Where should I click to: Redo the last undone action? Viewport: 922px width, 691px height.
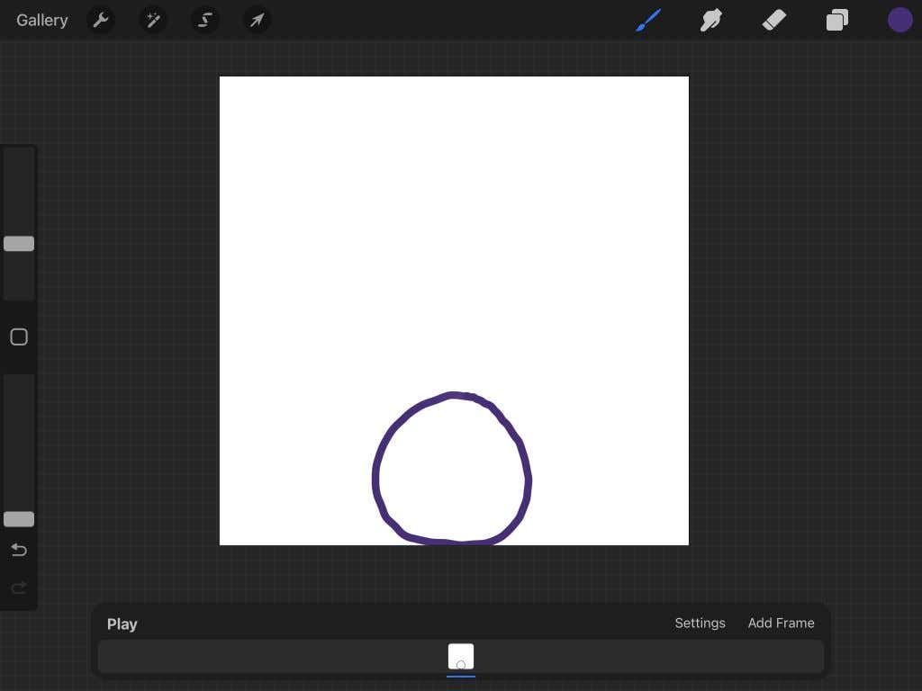coord(19,588)
